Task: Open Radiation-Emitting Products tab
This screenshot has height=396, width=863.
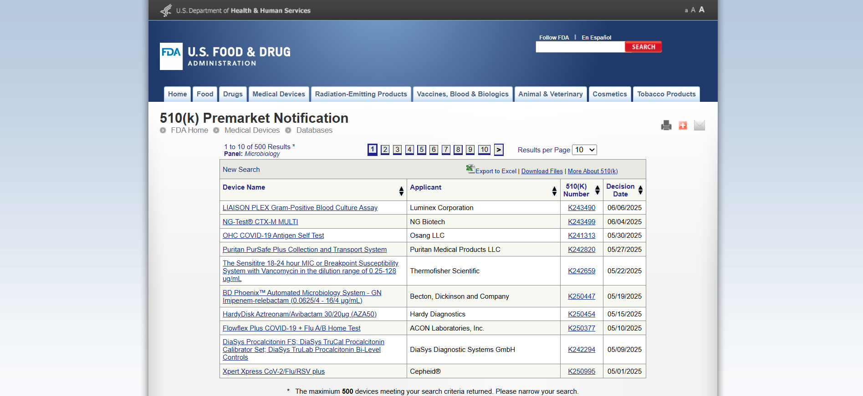Action: pos(361,94)
